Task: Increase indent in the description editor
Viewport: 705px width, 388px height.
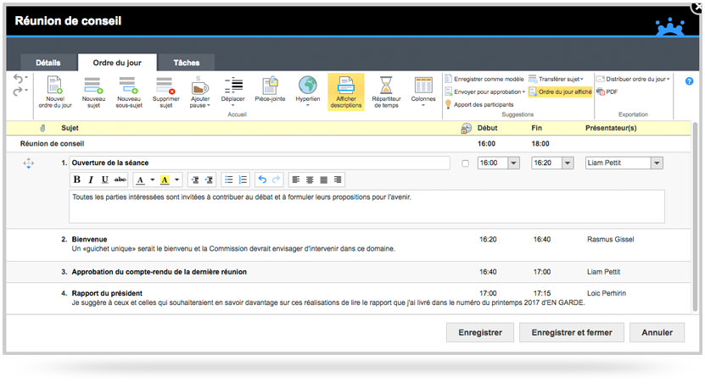Action: coord(209,180)
